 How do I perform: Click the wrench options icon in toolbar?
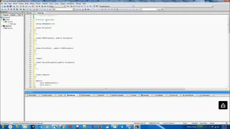162,9
